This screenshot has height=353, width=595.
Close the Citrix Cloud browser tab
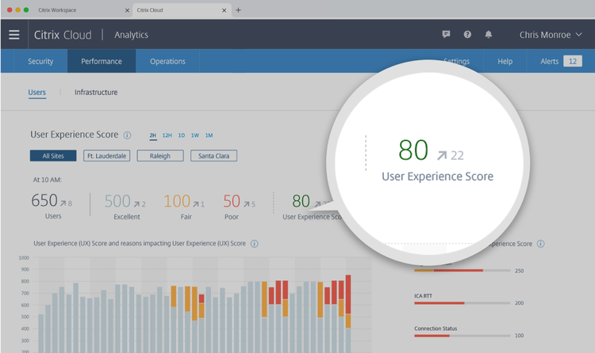[x=225, y=10]
